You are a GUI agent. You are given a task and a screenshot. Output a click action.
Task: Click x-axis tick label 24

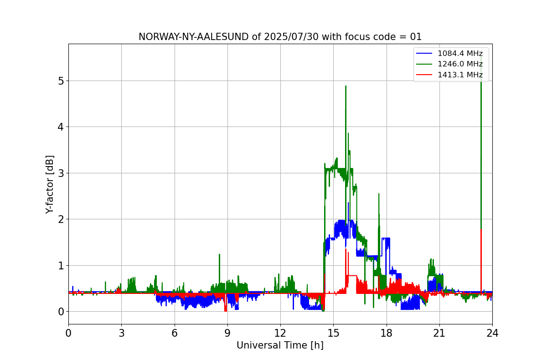492,333
